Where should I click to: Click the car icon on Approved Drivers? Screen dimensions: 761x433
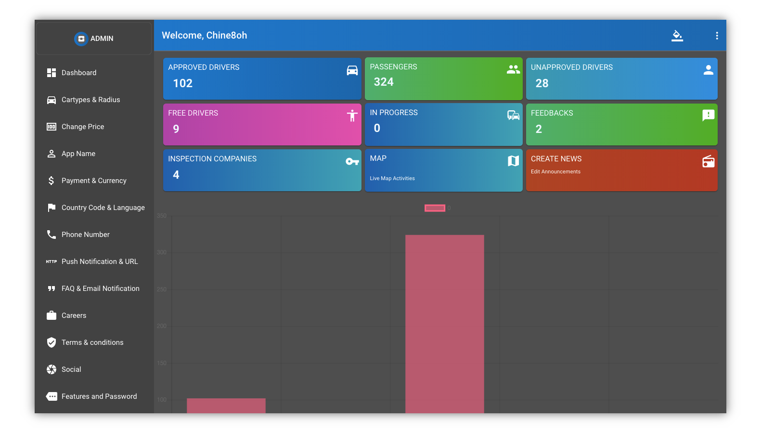click(352, 70)
